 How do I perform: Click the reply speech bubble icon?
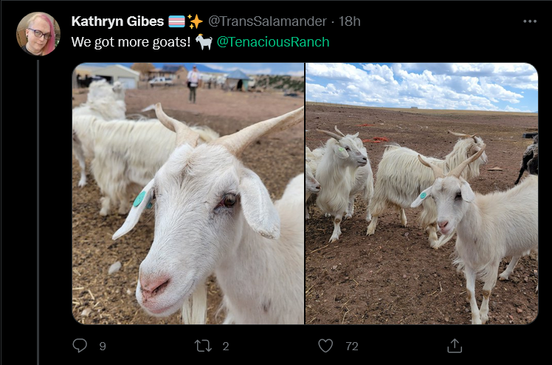click(x=80, y=345)
